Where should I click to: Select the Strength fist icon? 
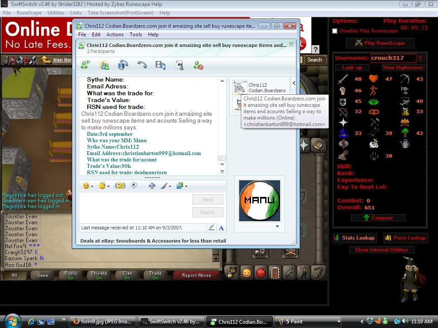click(x=343, y=91)
